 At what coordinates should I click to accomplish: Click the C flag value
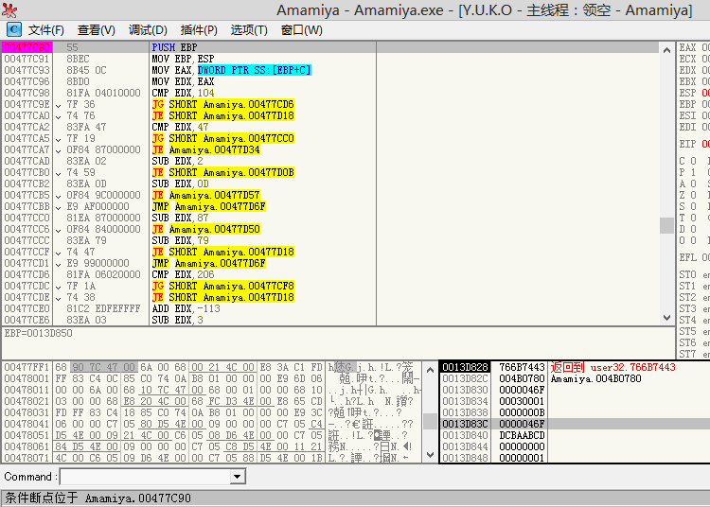[693, 161]
